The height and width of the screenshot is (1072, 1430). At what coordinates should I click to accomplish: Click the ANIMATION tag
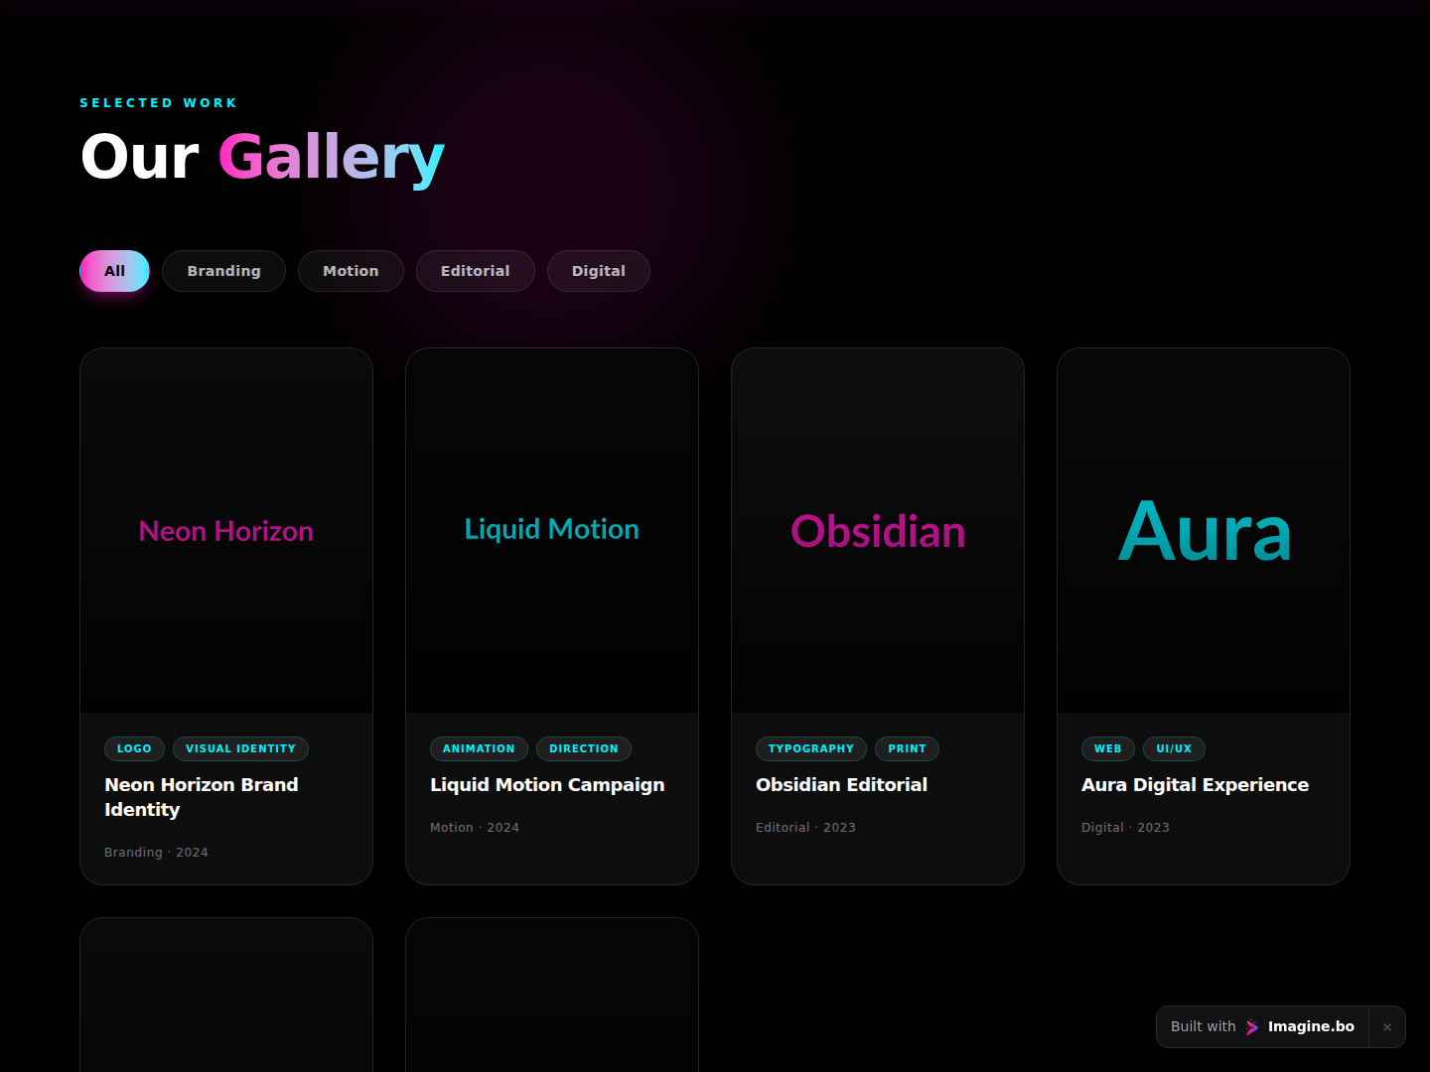coord(479,748)
